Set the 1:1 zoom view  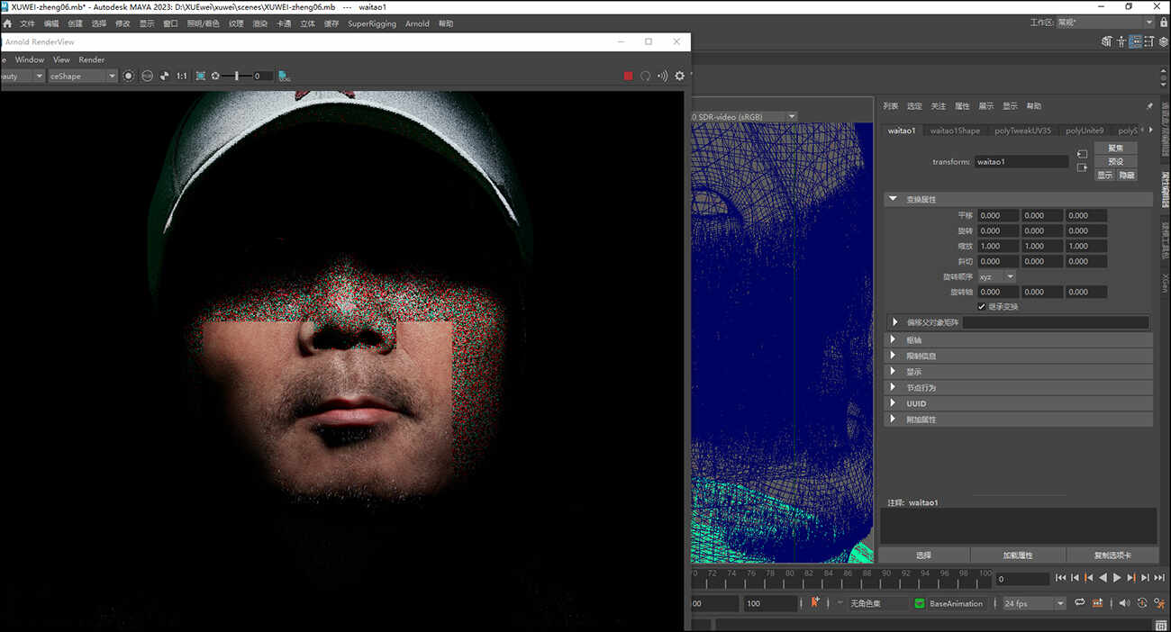[x=182, y=77]
